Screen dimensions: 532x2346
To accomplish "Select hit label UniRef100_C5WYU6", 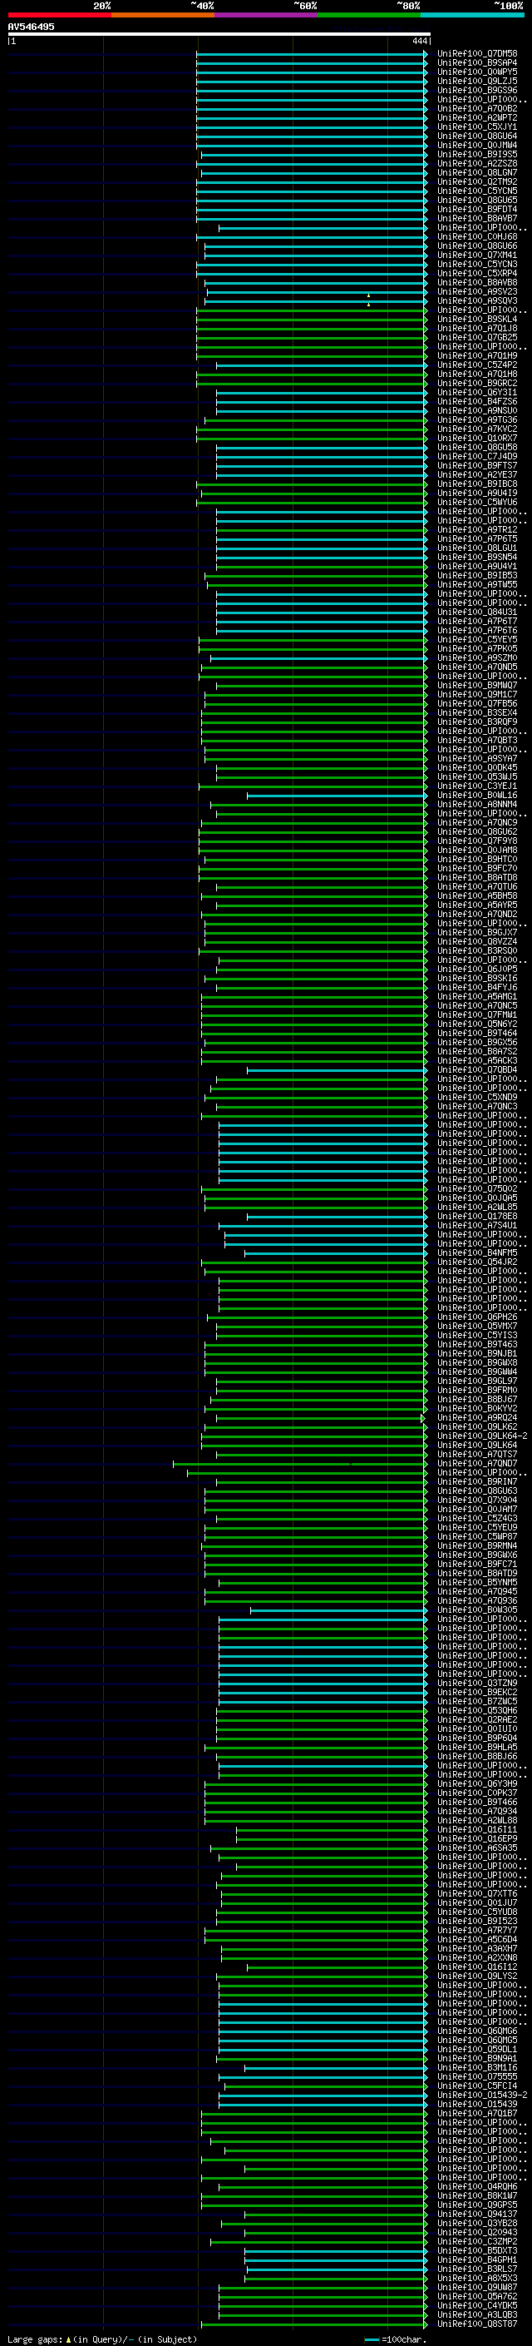I will click(477, 502).
